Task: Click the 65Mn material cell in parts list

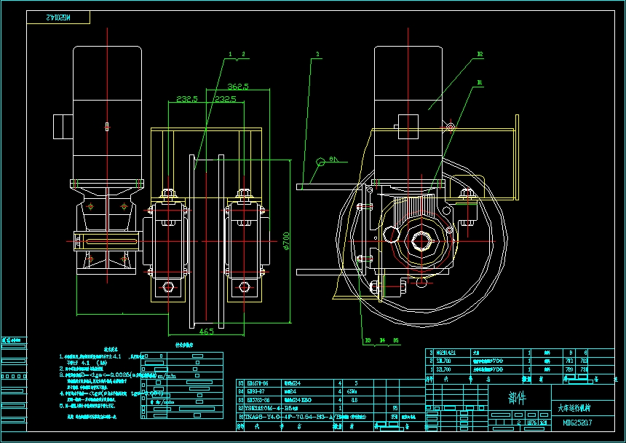Action: pos(352,391)
